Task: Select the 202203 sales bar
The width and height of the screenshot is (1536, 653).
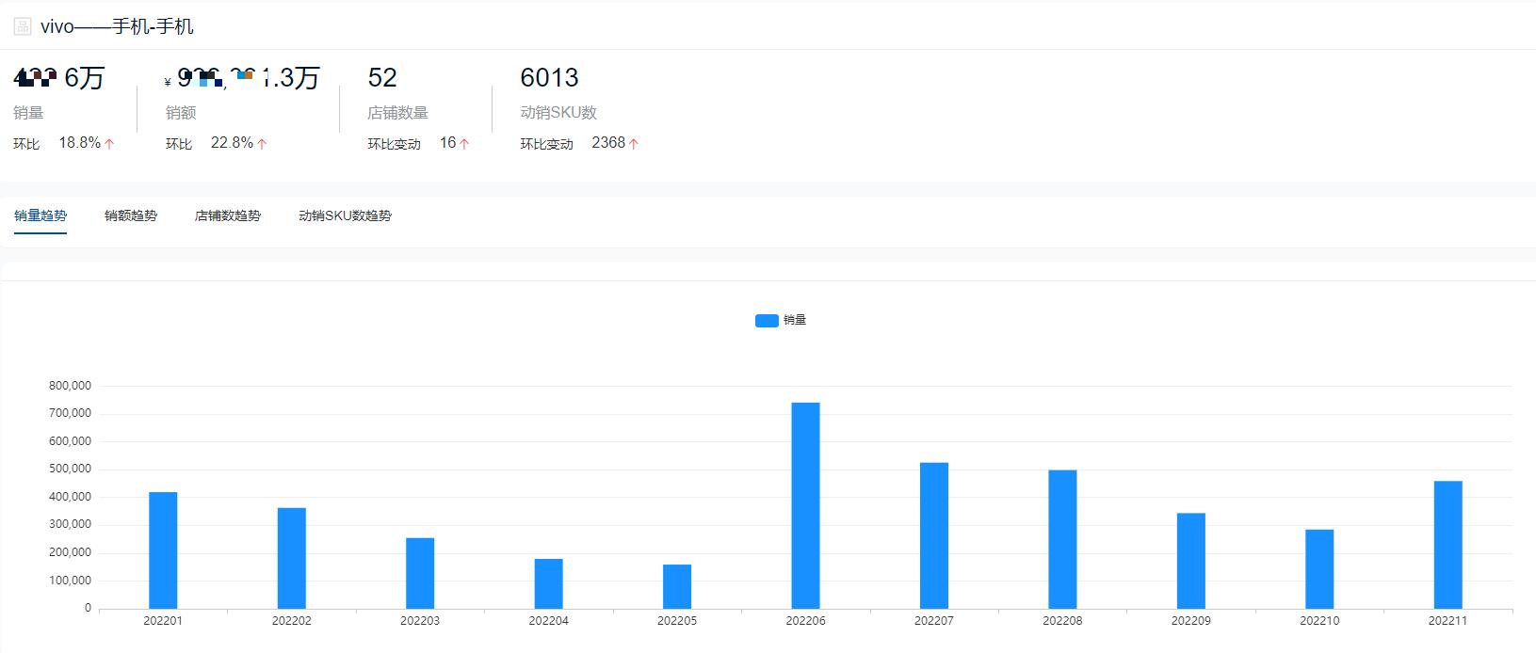Action: [x=420, y=573]
